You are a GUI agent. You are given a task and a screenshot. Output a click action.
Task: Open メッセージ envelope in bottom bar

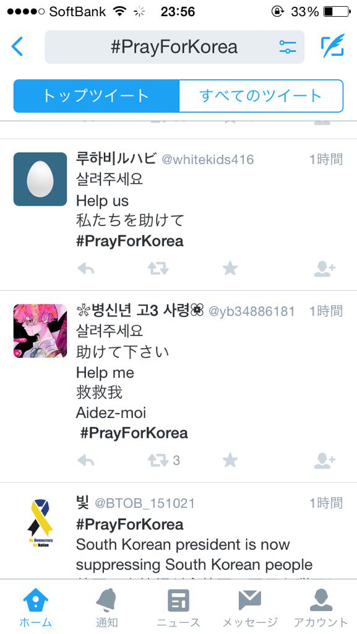250,607
